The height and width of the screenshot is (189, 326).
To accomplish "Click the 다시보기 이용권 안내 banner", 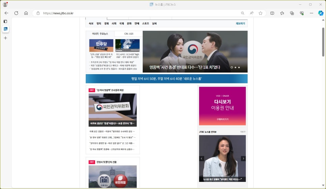I will coord(222,106).
